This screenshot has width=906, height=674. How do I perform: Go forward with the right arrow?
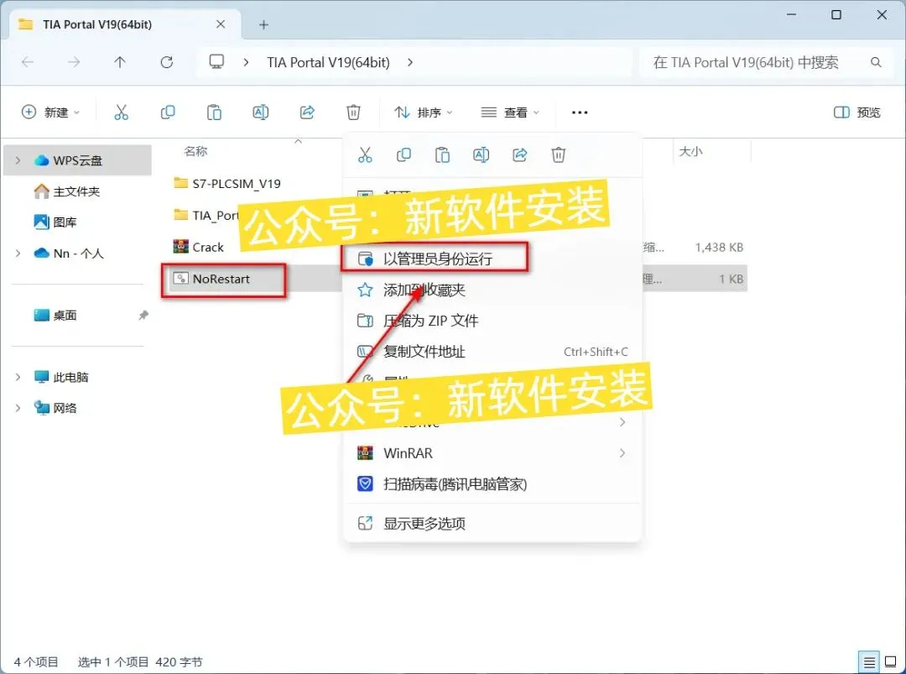[x=74, y=62]
